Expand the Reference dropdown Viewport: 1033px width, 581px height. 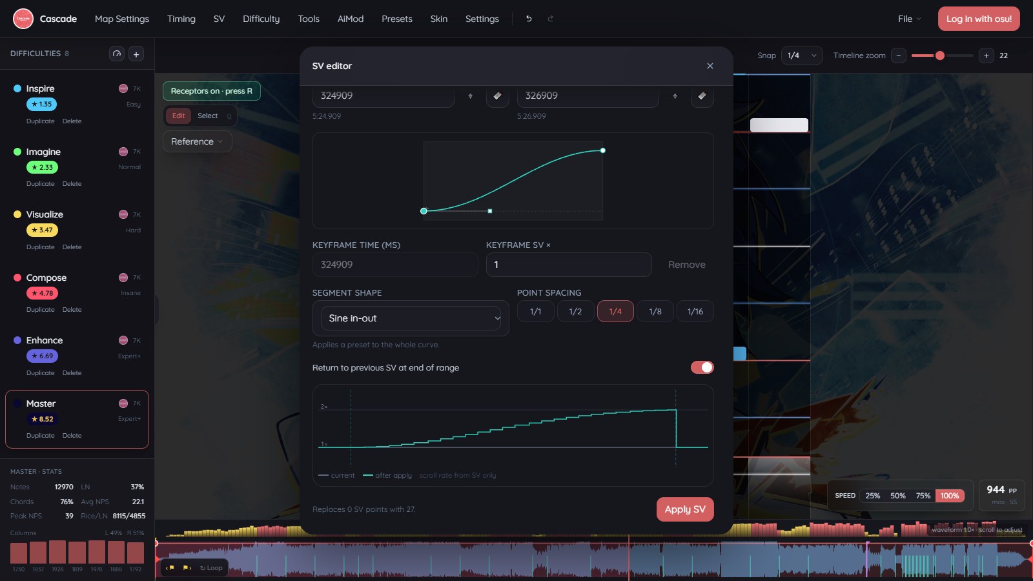click(197, 141)
